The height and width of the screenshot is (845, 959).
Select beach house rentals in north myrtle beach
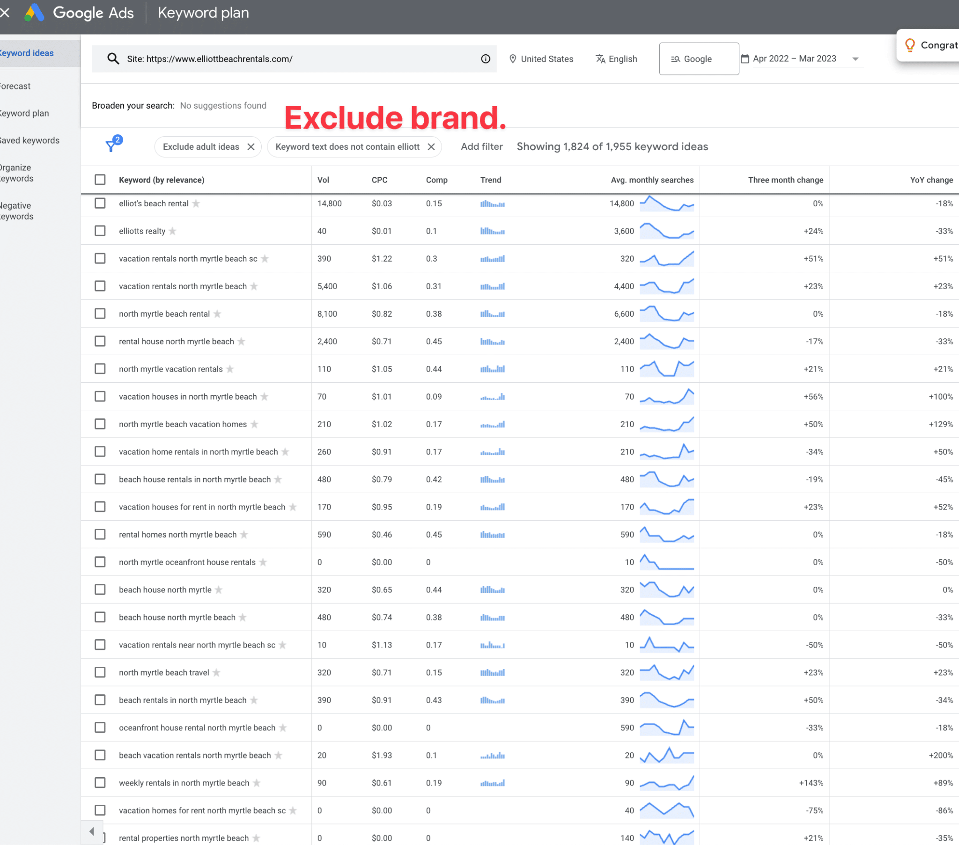coord(100,479)
